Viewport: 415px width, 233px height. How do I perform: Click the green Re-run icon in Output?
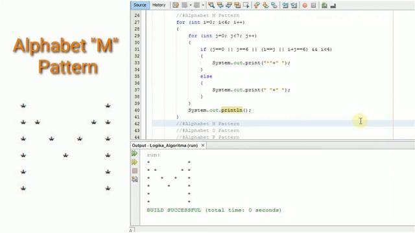coord(135,153)
